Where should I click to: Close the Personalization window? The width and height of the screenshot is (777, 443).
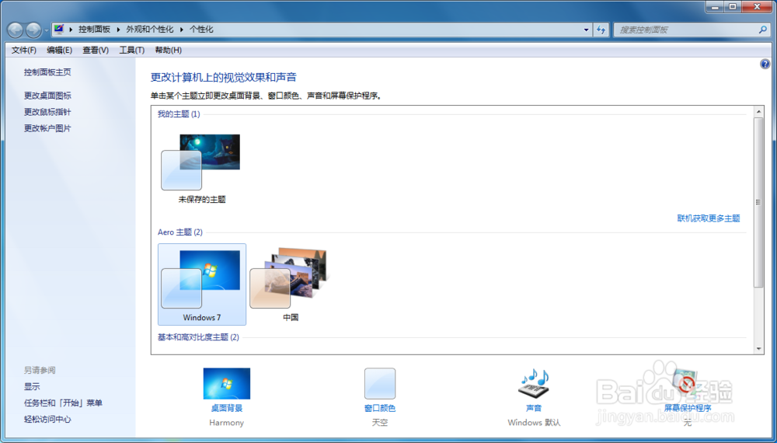(757, 6)
